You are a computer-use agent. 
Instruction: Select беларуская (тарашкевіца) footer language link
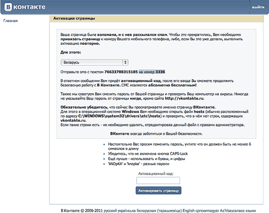(159, 211)
